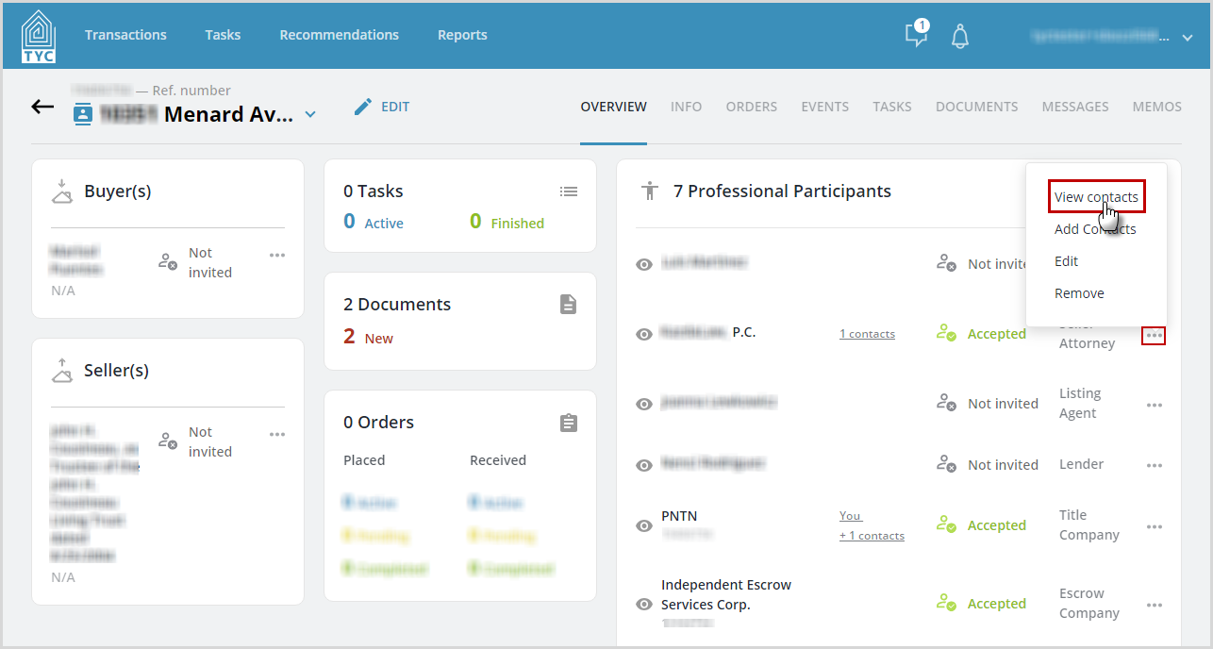Open the Buyer(s) card more options
The height and width of the screenshot is (649, 1213).
(277, 255)
